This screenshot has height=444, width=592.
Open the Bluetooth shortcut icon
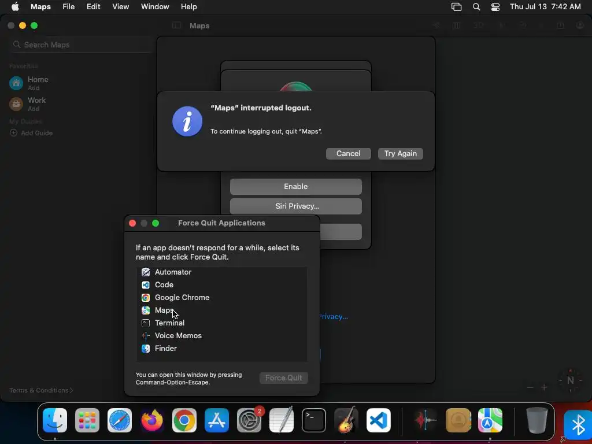tap(578, 425)
